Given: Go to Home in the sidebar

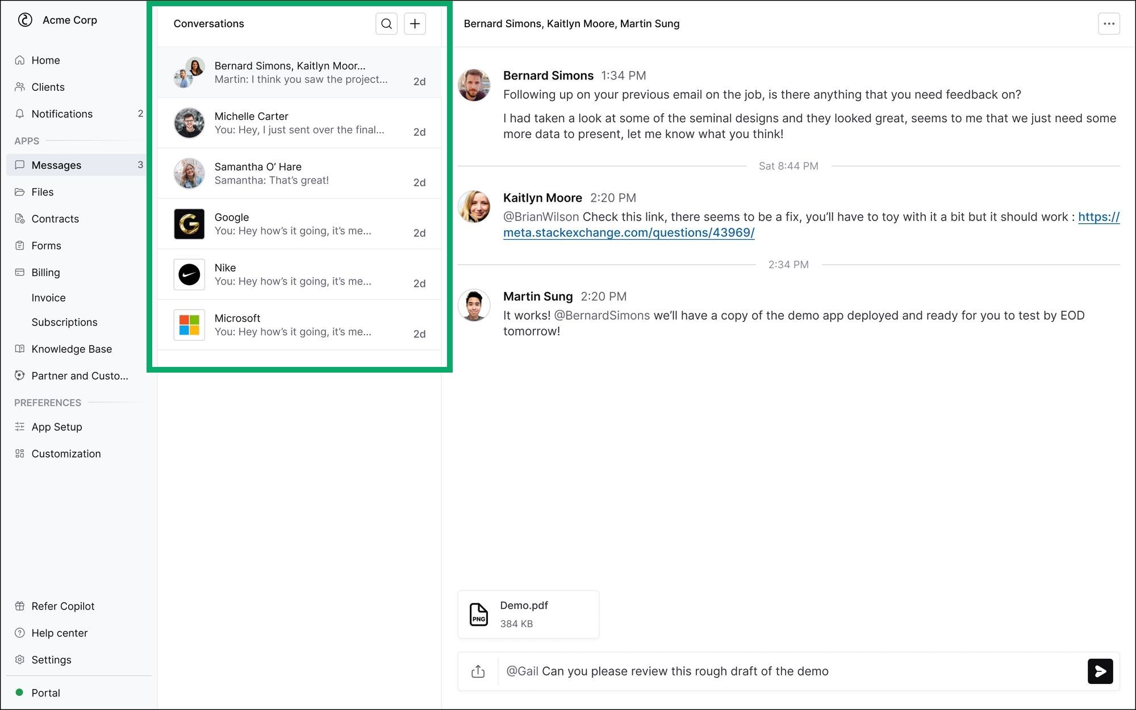Looking at the screenshot, I should pyautogui.click(x=45, y=60).
